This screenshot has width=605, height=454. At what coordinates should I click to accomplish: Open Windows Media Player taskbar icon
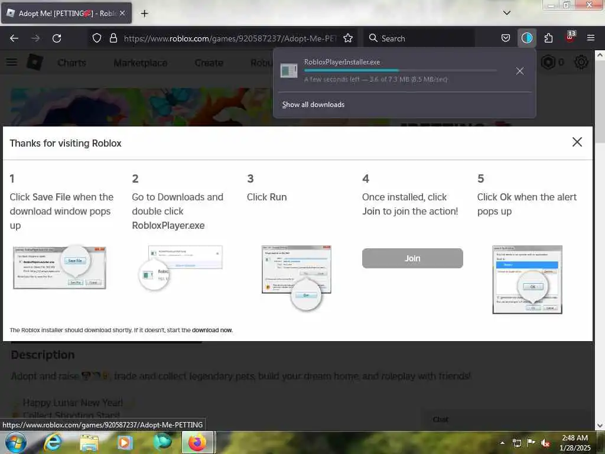125,442
